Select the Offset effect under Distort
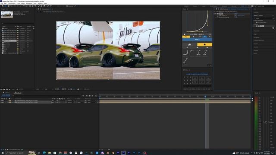 point(261,26)
